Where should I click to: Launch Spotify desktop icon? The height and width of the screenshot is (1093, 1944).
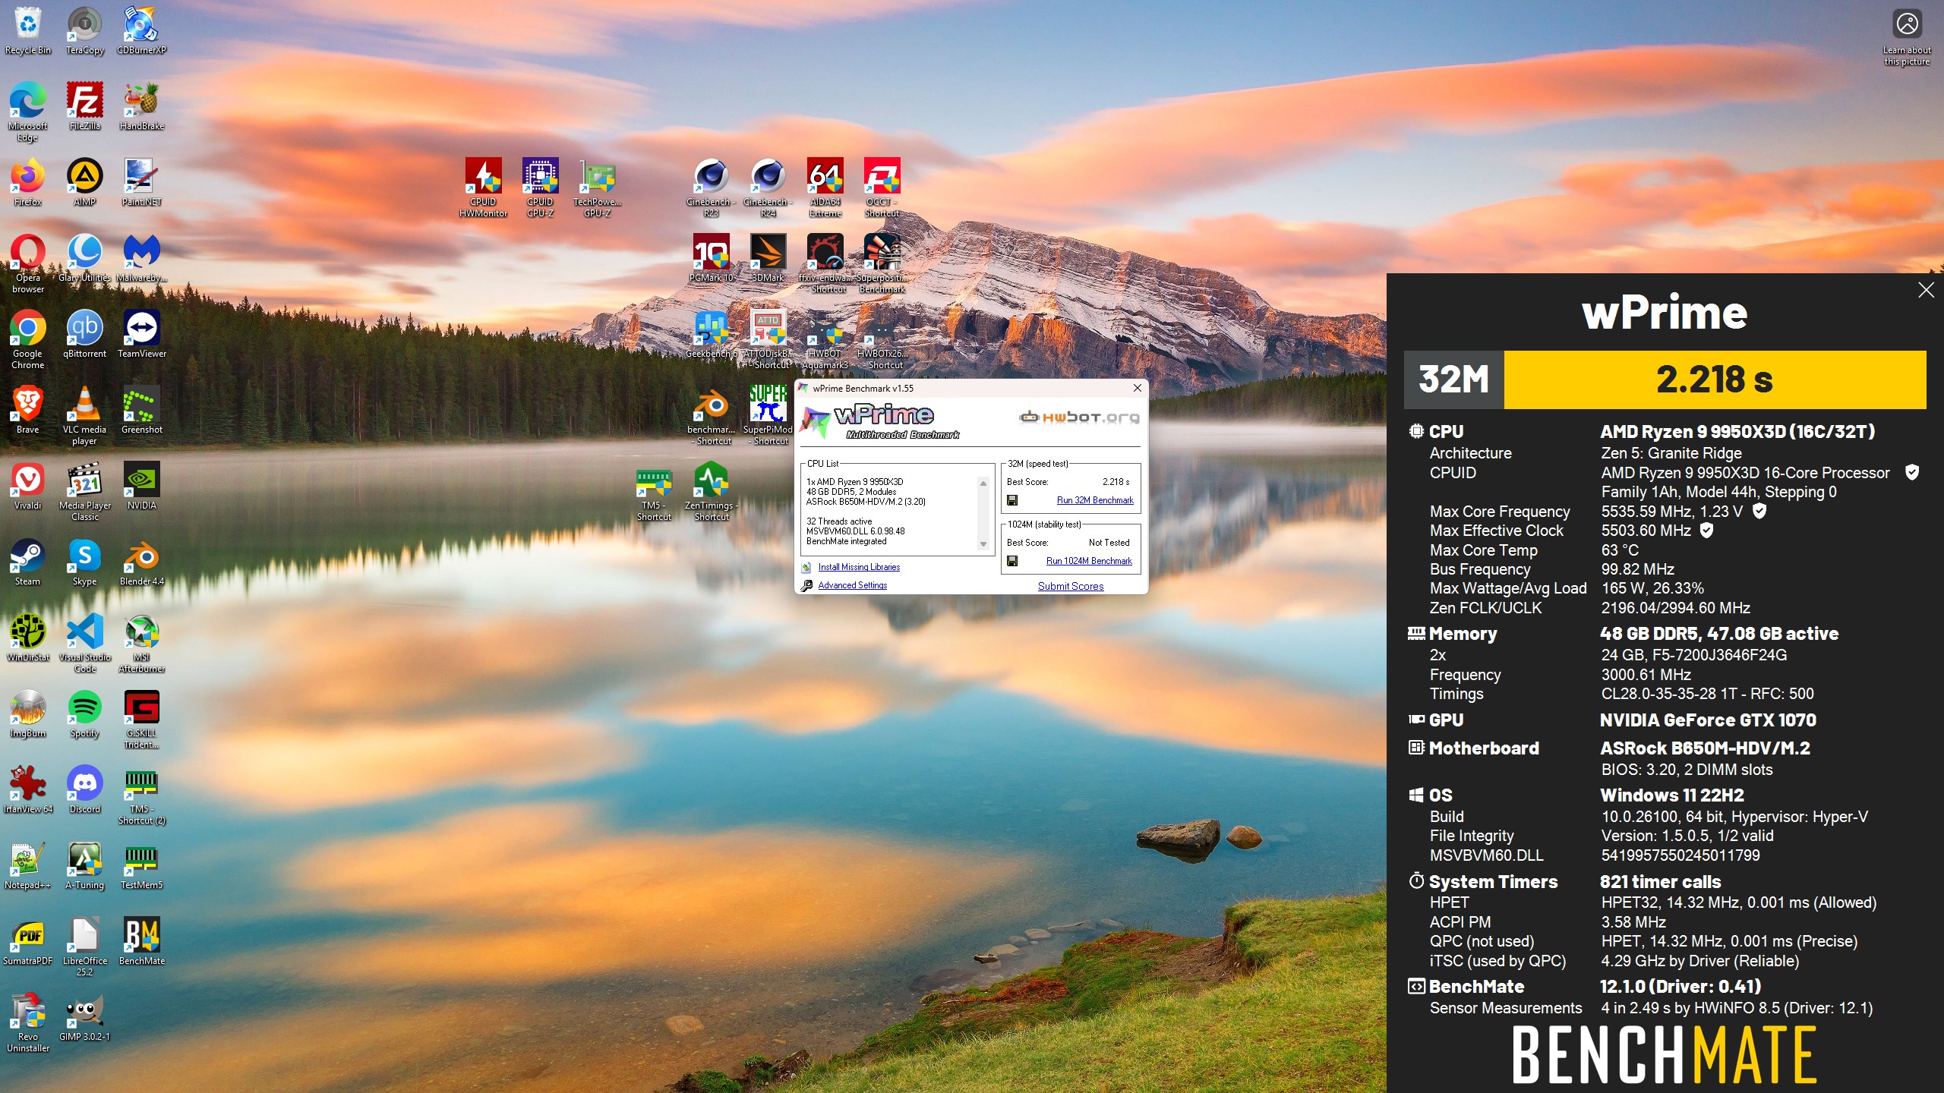pos(85,713)
